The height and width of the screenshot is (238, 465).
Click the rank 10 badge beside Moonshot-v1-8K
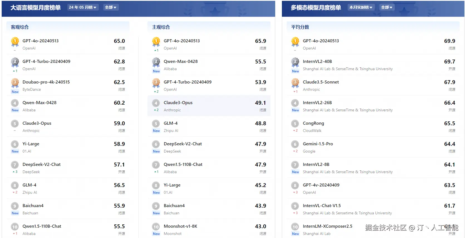click(156, 227)
